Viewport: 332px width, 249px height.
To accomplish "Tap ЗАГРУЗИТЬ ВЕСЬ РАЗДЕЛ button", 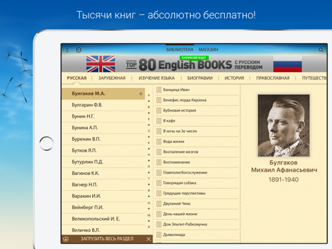I will point(107,239).
